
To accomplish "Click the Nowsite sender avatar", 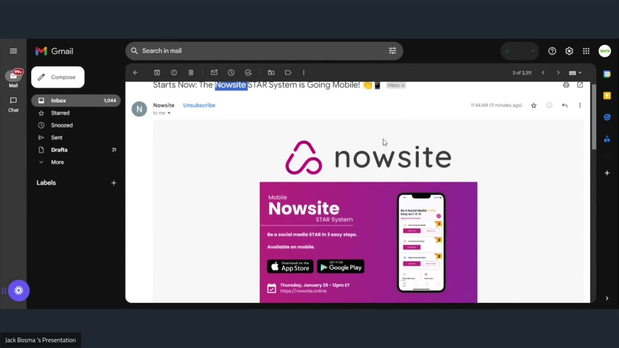I will 139,109.
